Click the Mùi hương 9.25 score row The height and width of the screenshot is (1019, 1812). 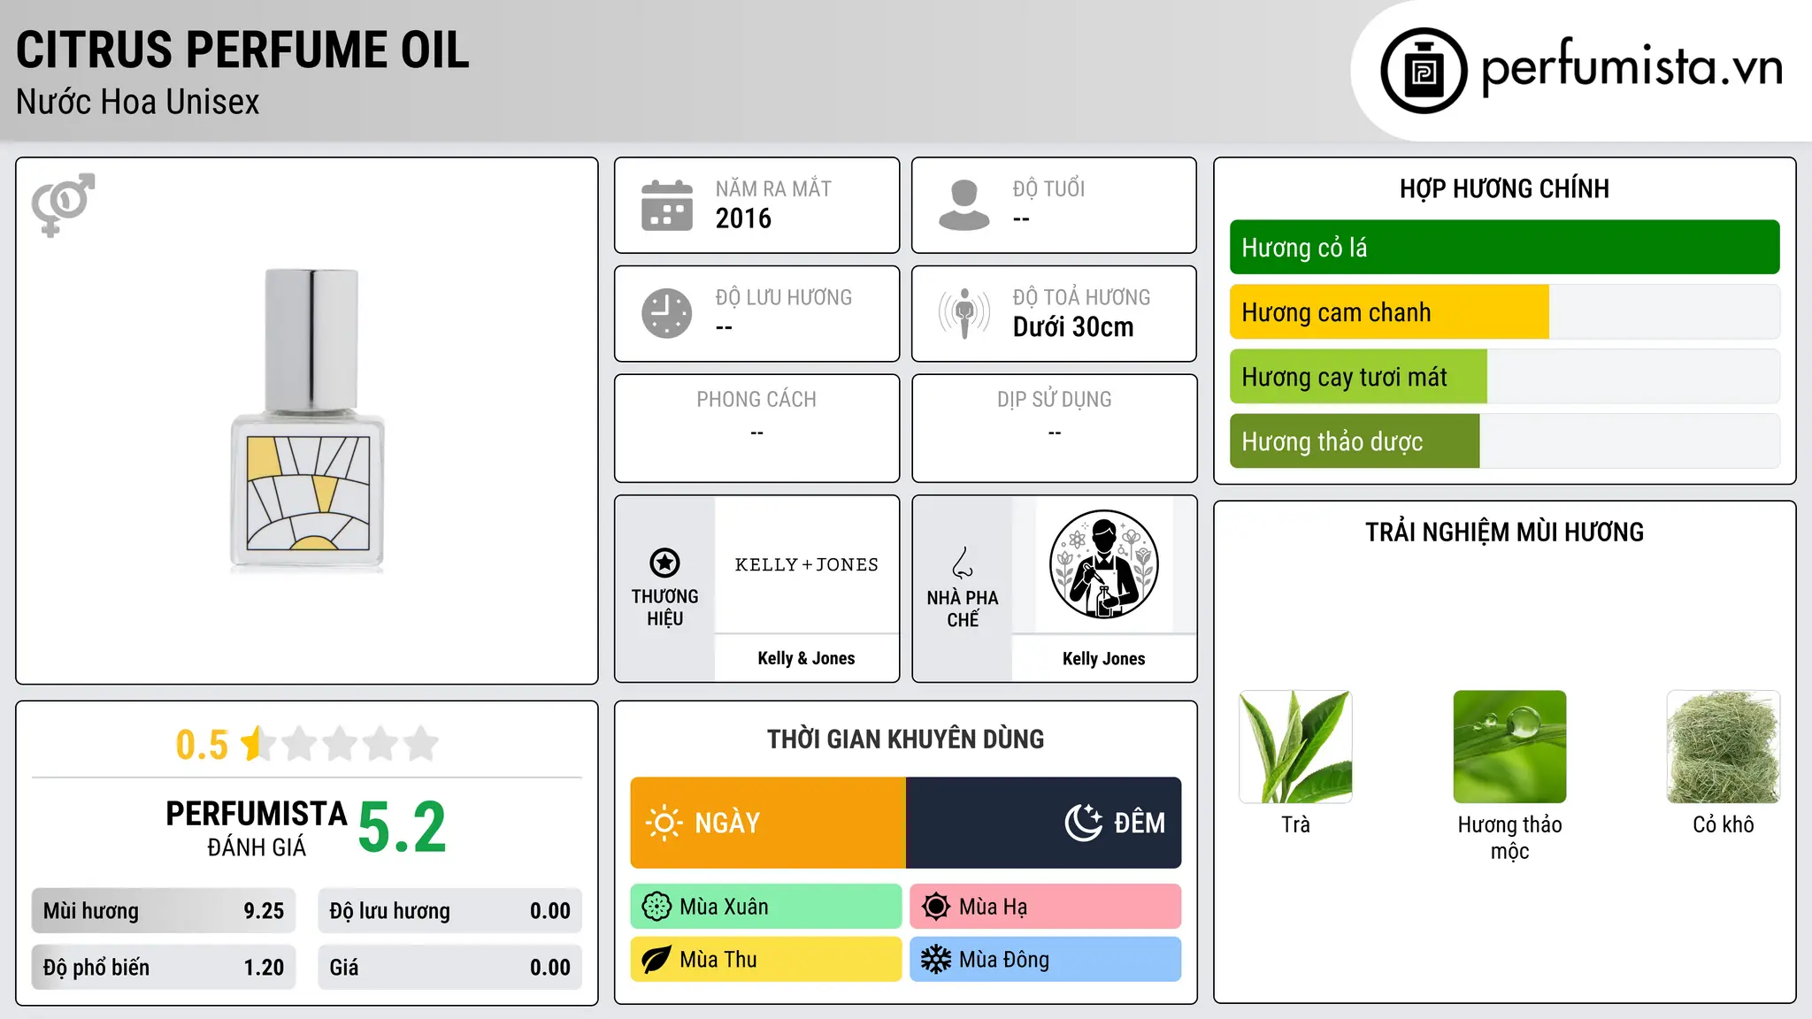click(x=164, y=911)
